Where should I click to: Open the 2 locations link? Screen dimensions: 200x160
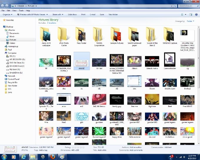click(51, 23)
